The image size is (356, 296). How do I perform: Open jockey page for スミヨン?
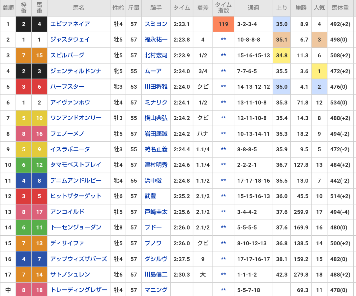(x=156, y=24)
